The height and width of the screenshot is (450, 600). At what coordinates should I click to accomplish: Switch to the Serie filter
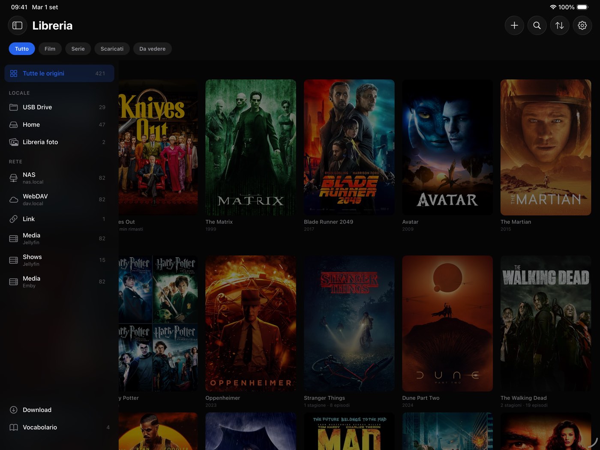pyautogui.click(x=78, y=49)
